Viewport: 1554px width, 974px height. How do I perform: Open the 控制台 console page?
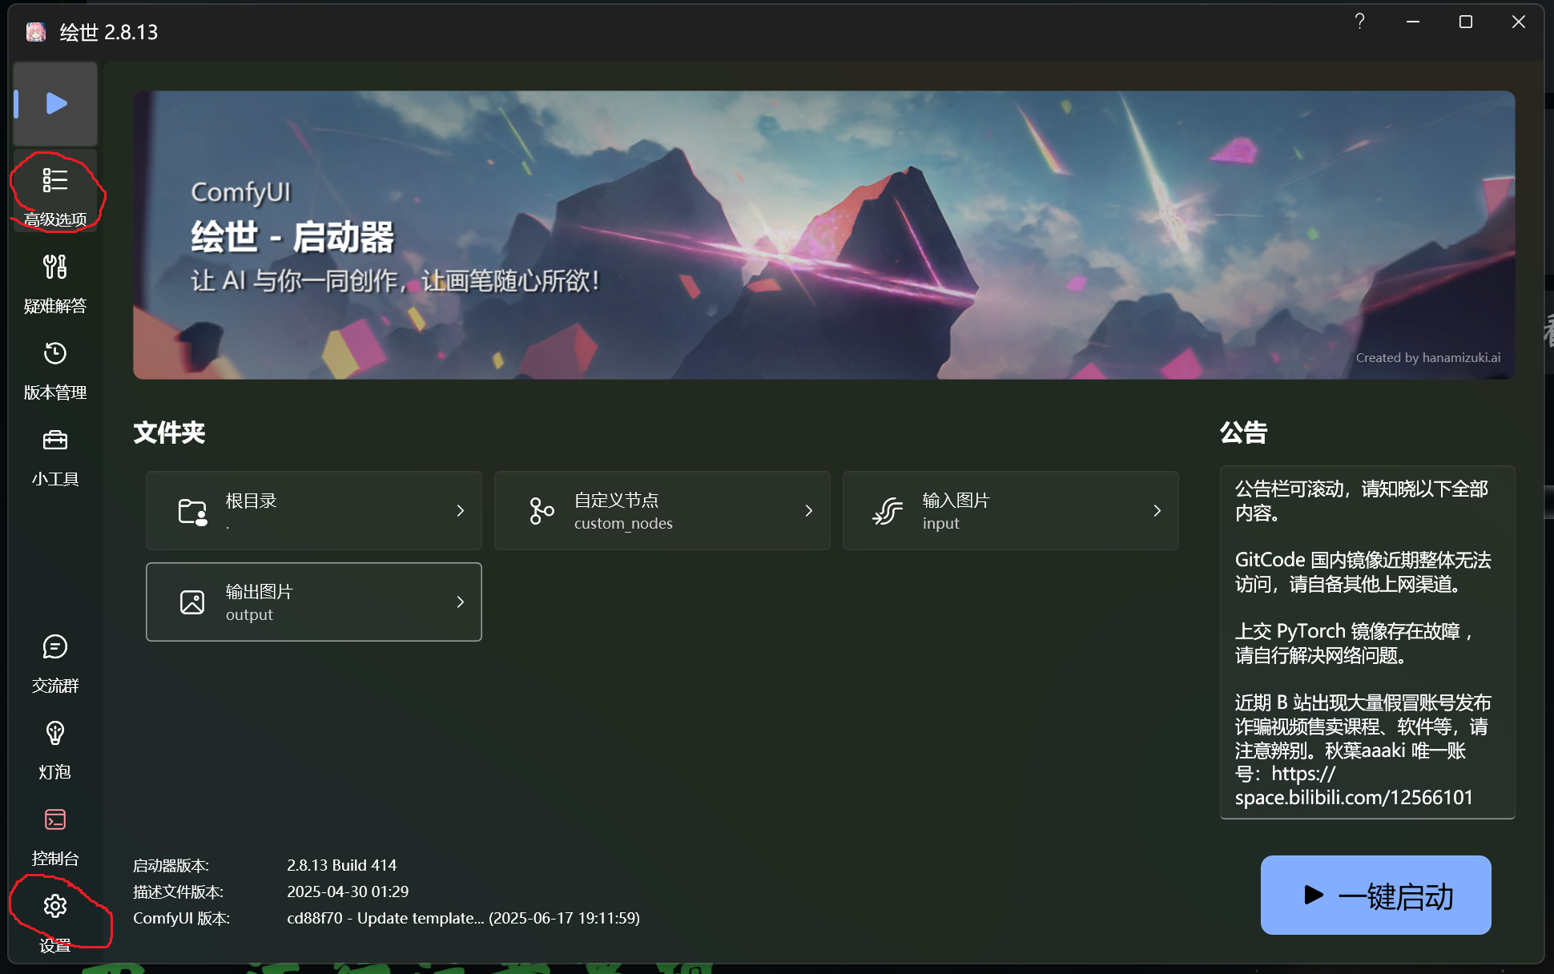(x=55, y=835)
